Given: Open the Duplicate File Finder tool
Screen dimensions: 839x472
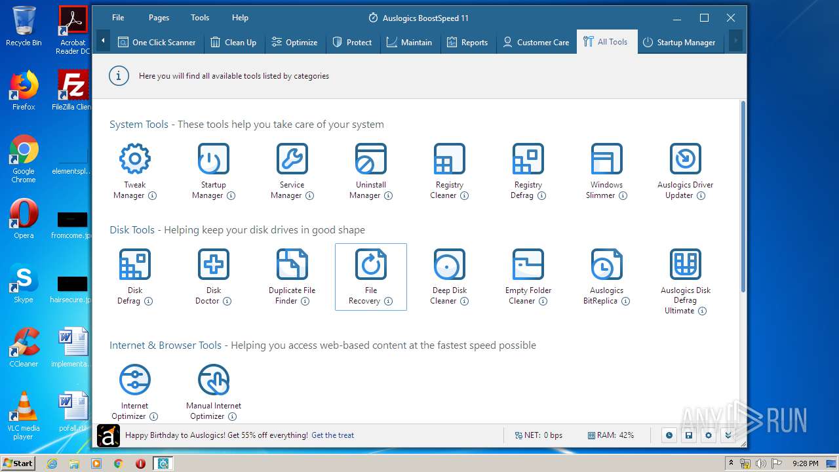Looking at the screenshot, I should (292, 277).
